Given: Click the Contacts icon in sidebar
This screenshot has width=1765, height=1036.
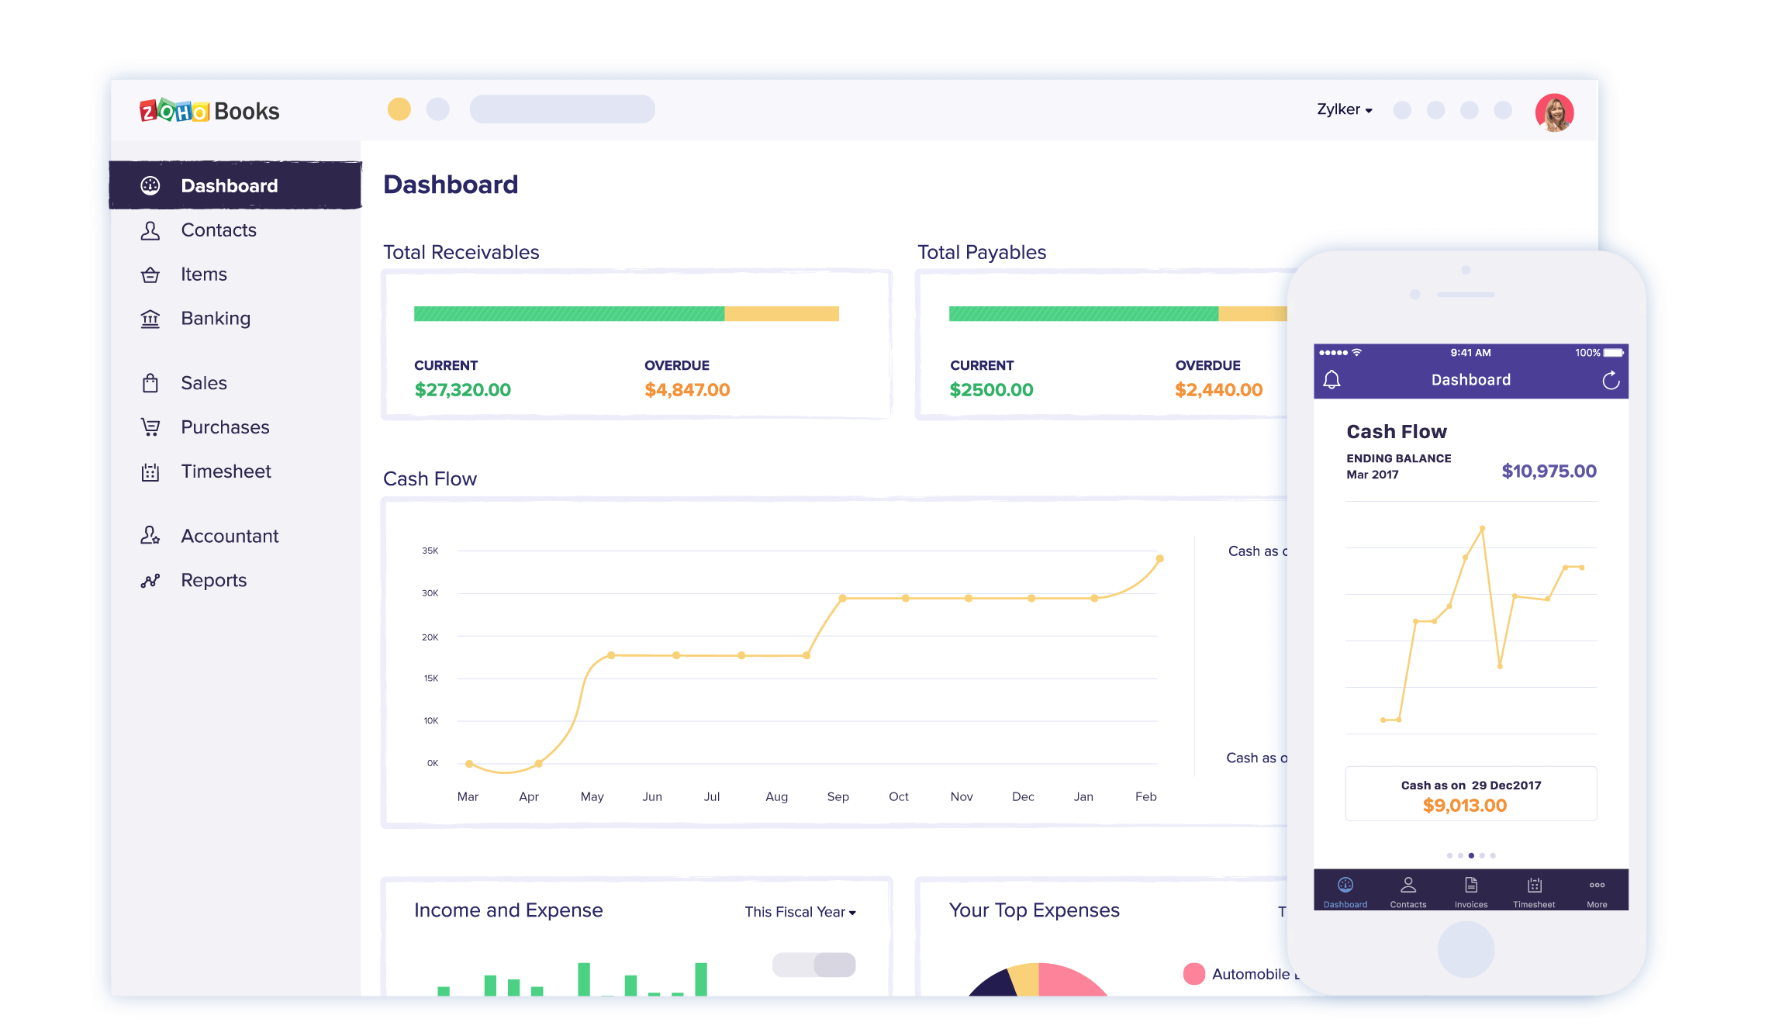Looking at the screenshot, I should [150, 230].
